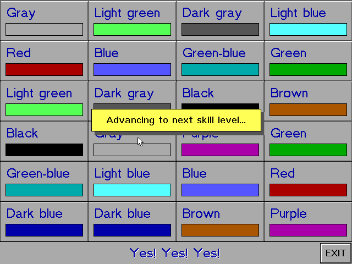This screenshot has height=264, width=352.
Task: Click the EXIT button
Action: tap(335, 253)
